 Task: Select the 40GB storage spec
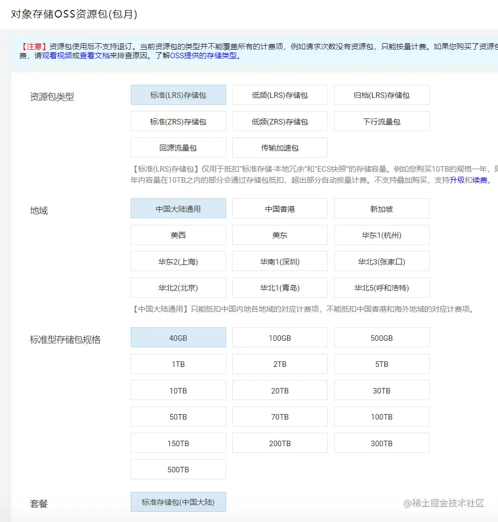pyautogui.click(x=178, y=338)
